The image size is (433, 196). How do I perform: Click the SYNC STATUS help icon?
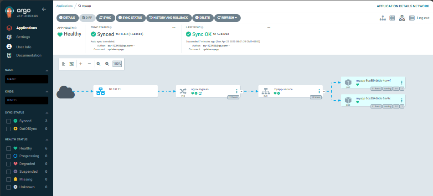[x=110, y=27]
